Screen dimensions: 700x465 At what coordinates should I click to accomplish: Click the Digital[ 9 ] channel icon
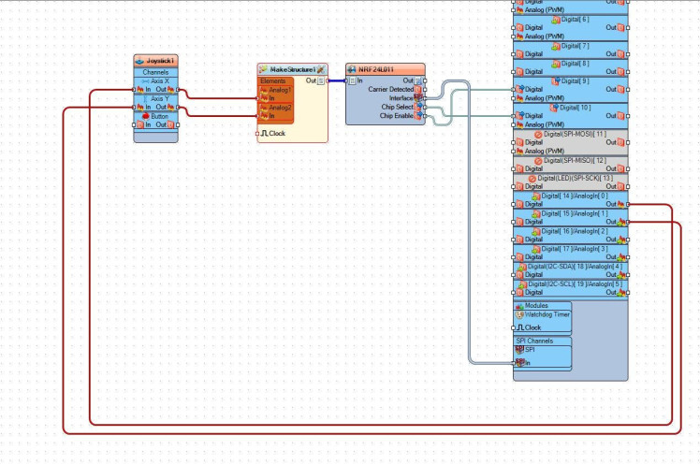pos(555,81)
